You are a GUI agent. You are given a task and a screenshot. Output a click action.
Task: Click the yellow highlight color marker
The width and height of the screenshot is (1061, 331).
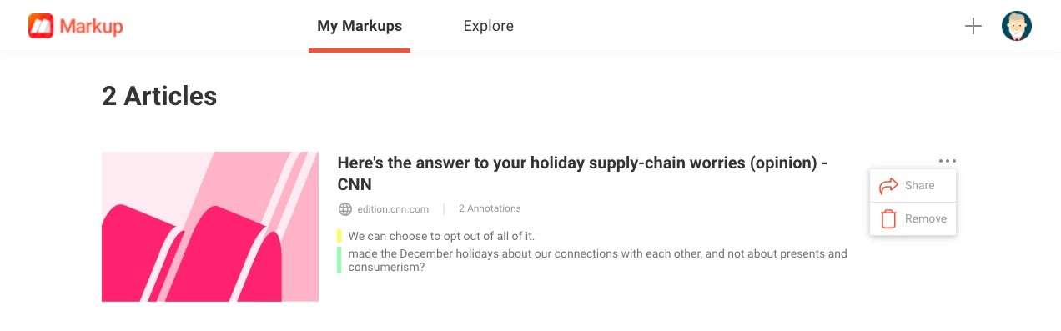coord(339,236)
